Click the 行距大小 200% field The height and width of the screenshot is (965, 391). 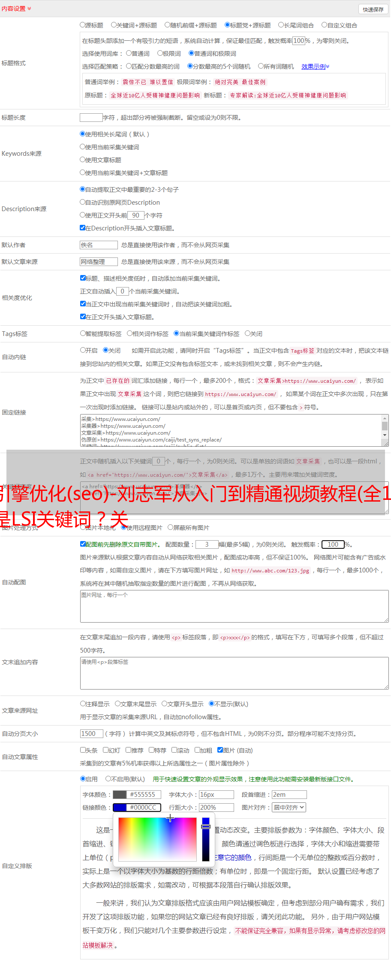(217, 808)
